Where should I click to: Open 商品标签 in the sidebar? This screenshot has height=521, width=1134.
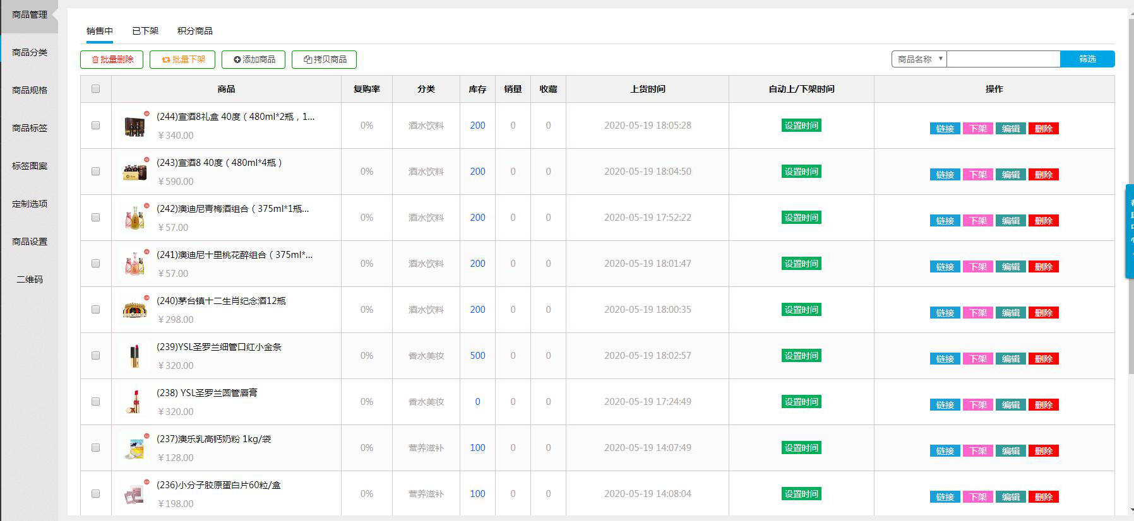coord(30,128)
